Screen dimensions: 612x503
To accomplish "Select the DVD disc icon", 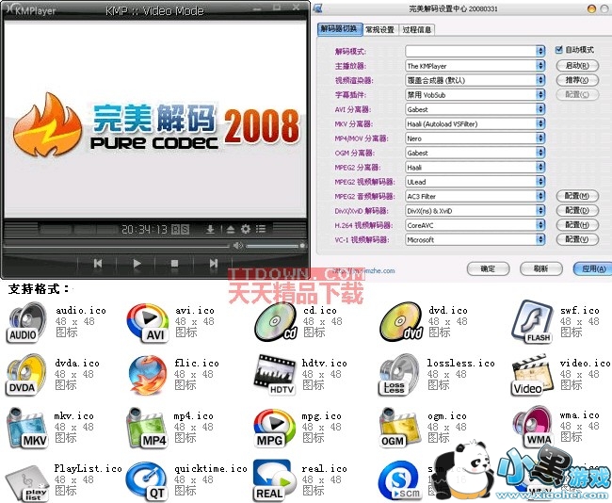I will tap(401, 322).
